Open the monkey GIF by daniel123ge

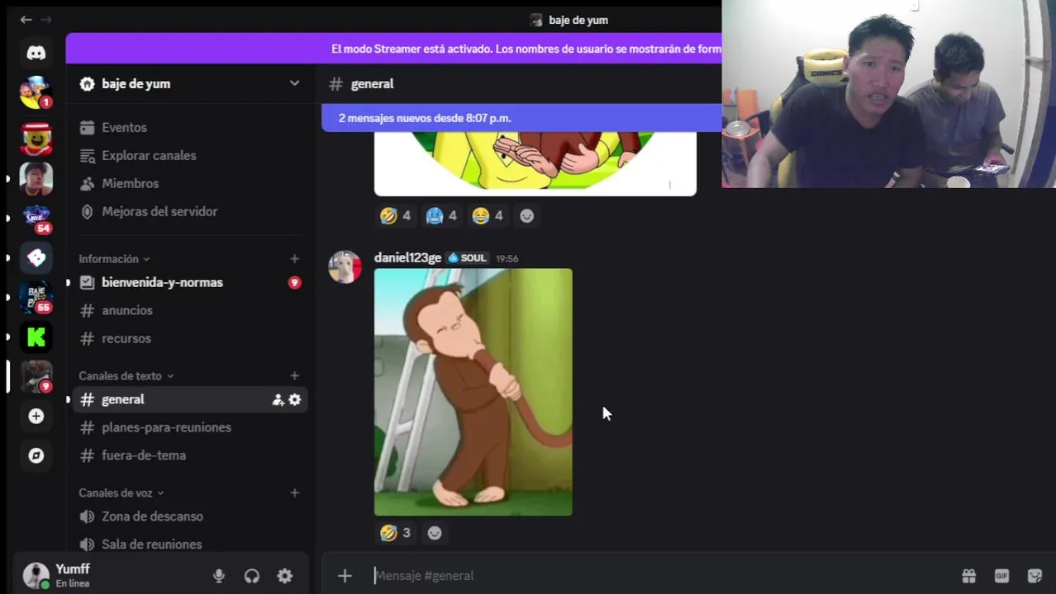pos(473,392)
